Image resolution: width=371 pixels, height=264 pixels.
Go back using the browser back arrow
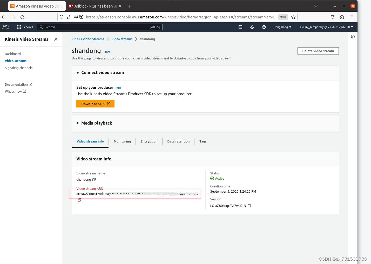point(4,17)
